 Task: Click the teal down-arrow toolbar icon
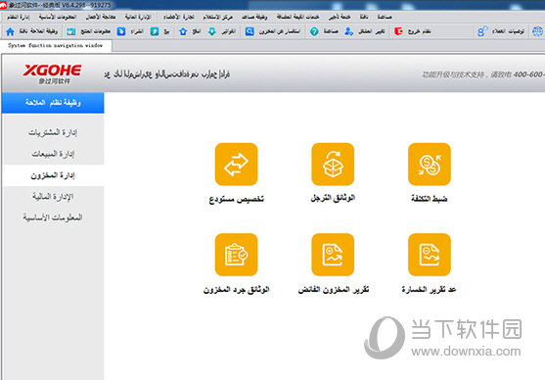click(x=212, y=31)
